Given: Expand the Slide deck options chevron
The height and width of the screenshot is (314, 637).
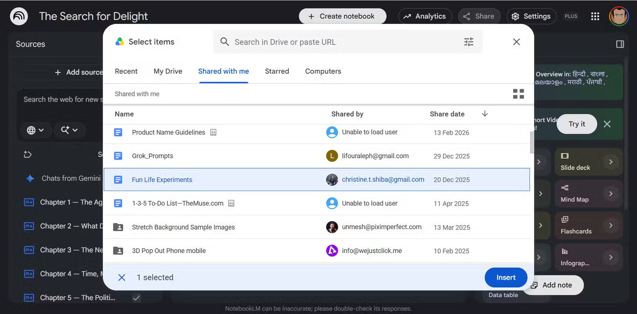Looking at the screenshot, I should coord(611,162).
